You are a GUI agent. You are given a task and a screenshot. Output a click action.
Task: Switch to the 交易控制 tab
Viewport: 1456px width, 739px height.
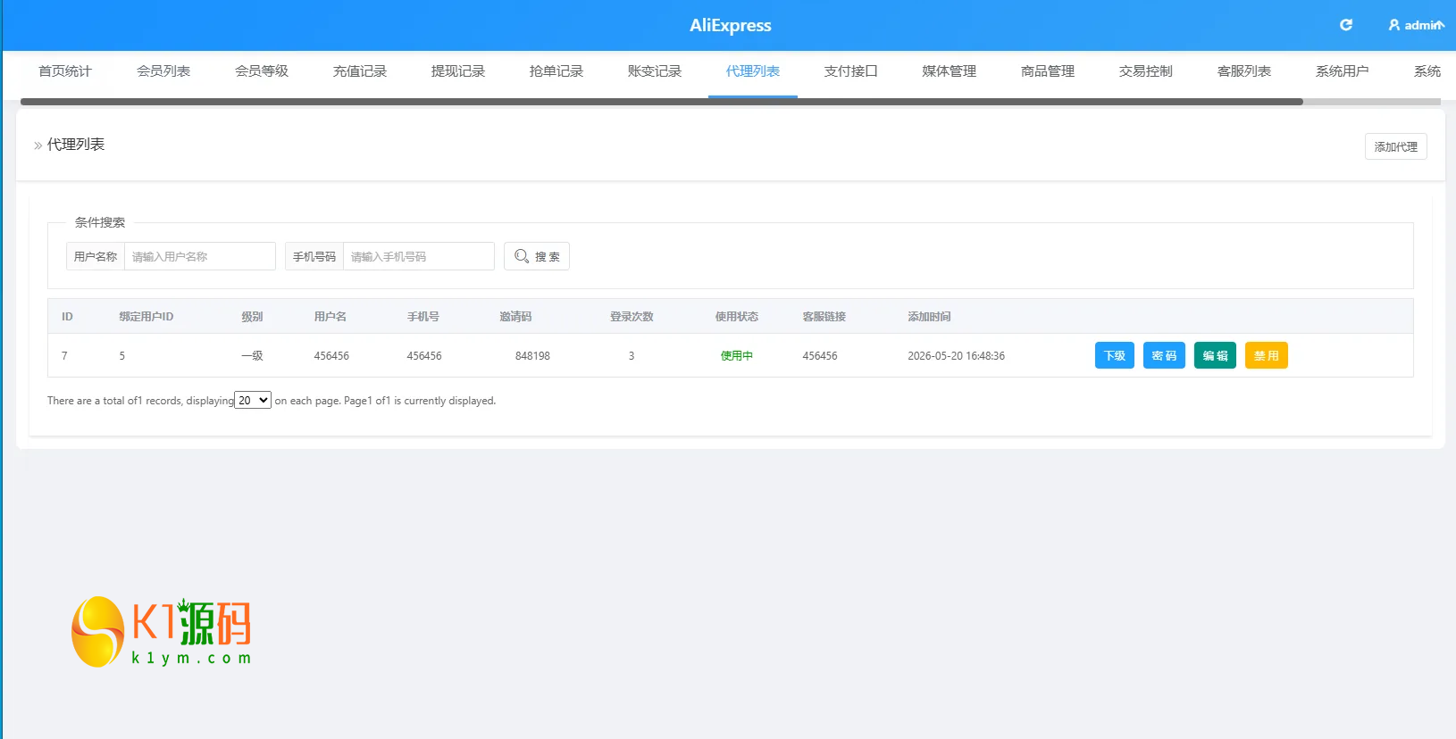point(1146,71)
